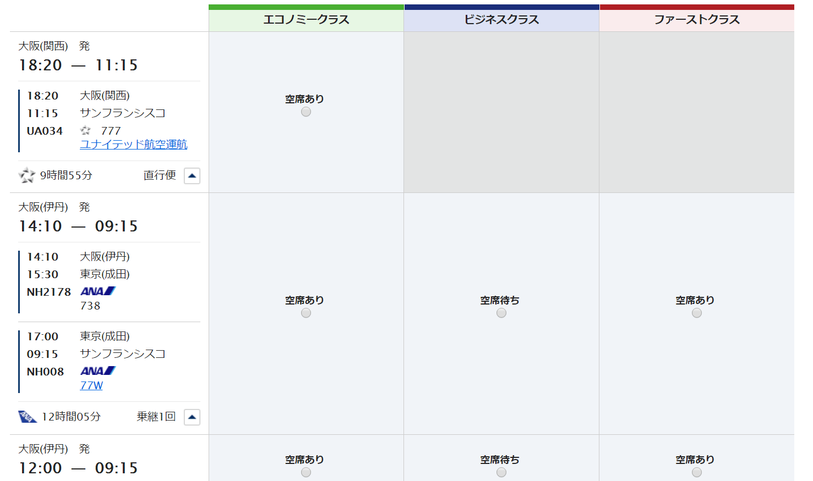813x481 pixels.
Task: Click the エコノミークラス column header
Action: click(x=306, y=20)
